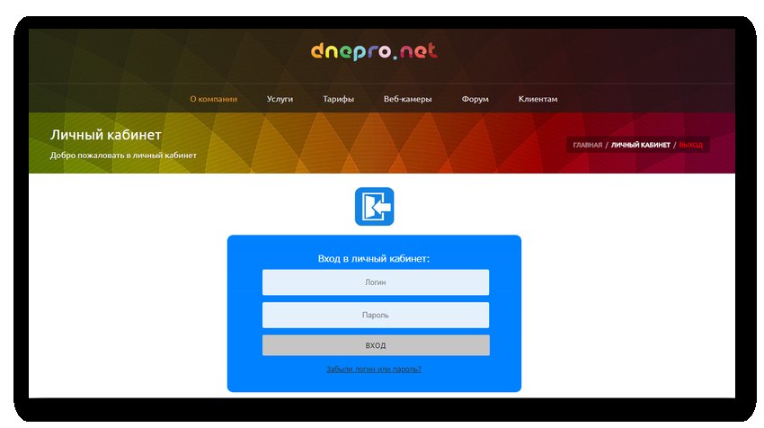This screenshot has width=764, height=428.
Task: Click the dnepro.net colorful logo
Action: click(x=374, y=51)
